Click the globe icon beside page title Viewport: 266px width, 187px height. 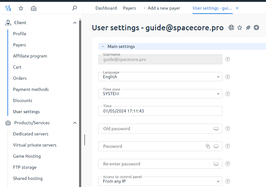coord(231,28)
